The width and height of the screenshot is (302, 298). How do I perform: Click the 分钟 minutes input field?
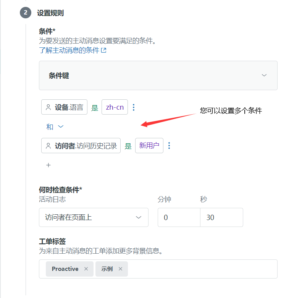179,217
